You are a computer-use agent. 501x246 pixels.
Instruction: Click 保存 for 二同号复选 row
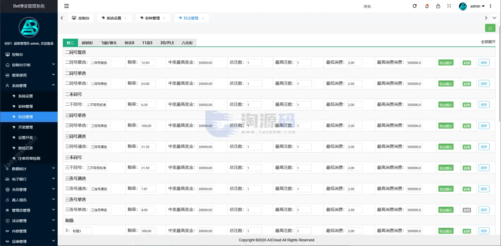pyautogui.click(x=484, y=63)
